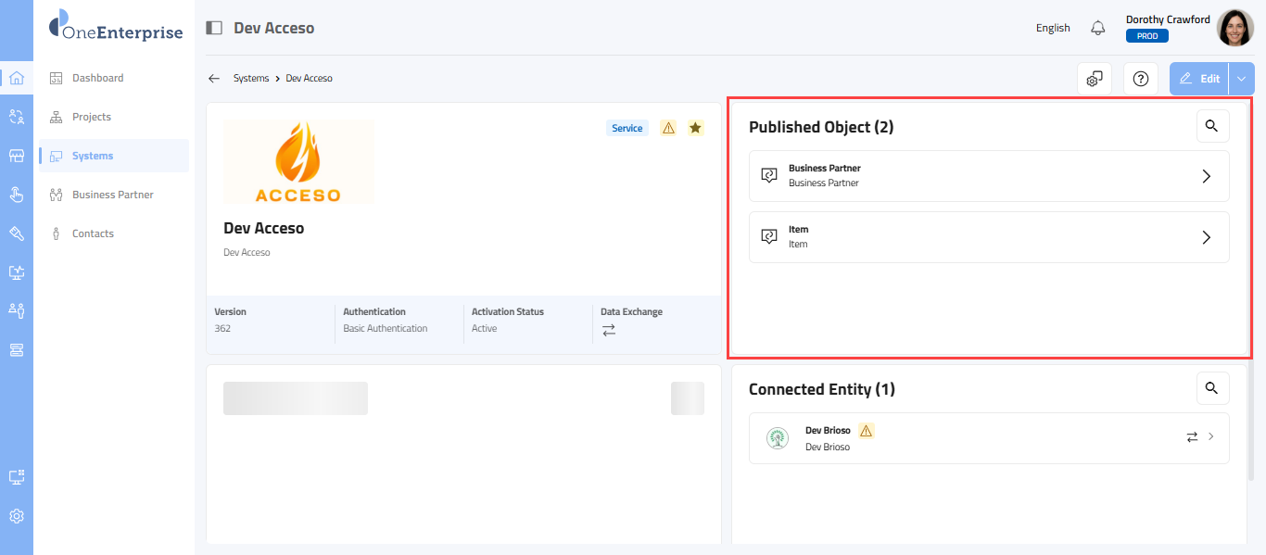Screen dimensions: 1266x555
Task: Open the Business Partner published object chevron
Action: point(1206,176)
